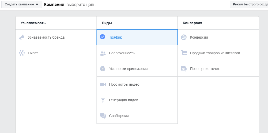Viewport: 268px width, 133px height.
Task: Switch to Режим быстрого создания
Action: 249,4
